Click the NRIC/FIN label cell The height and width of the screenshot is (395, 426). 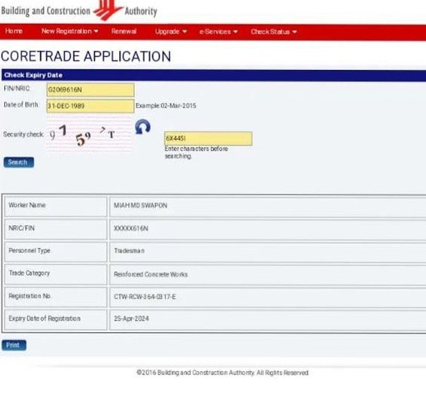coord(56,229)
